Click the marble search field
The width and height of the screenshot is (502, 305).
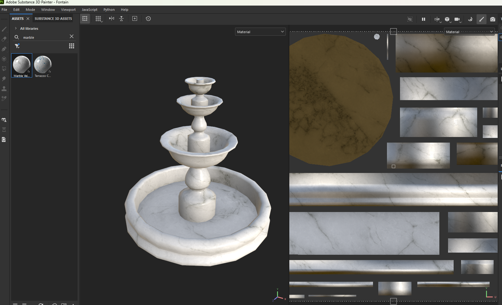(x=44, y=37)
